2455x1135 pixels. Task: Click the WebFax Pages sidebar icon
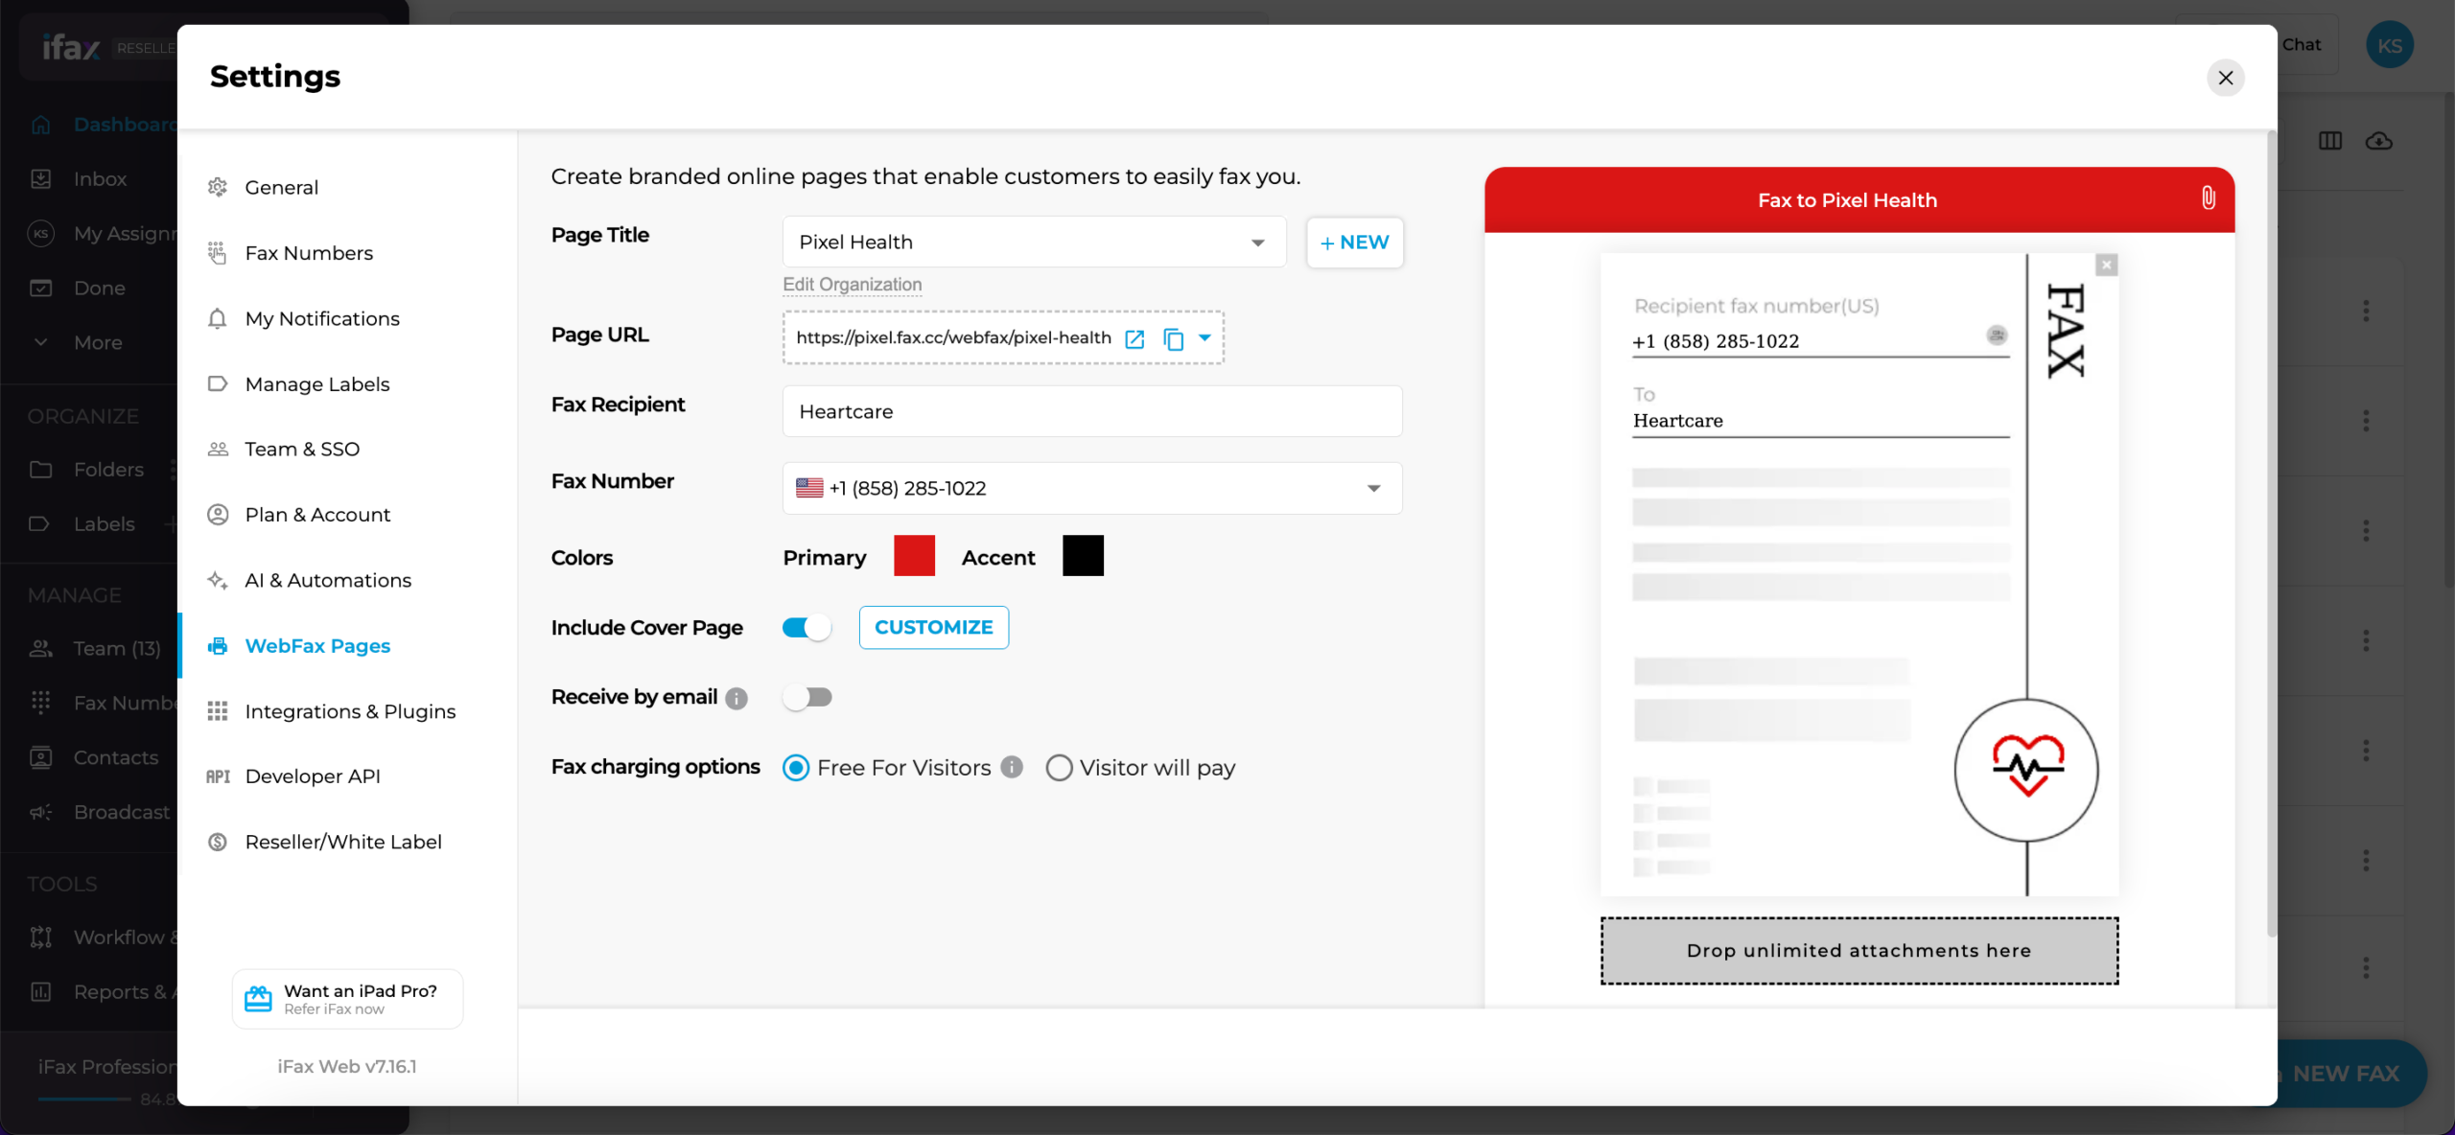[x=218, y=645]
